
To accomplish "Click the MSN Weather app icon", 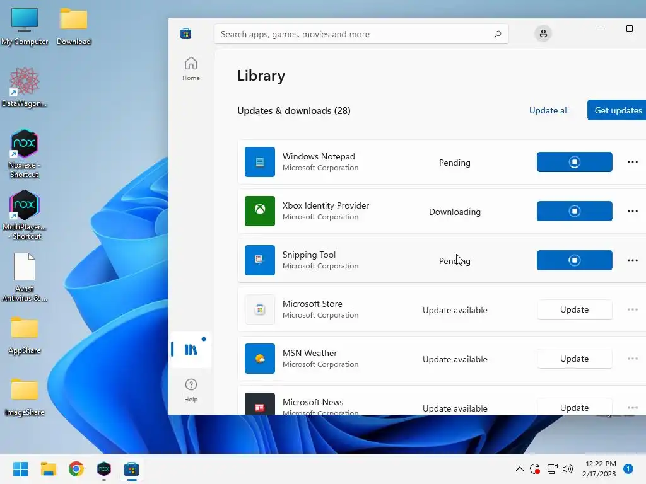I will point(259,359).
